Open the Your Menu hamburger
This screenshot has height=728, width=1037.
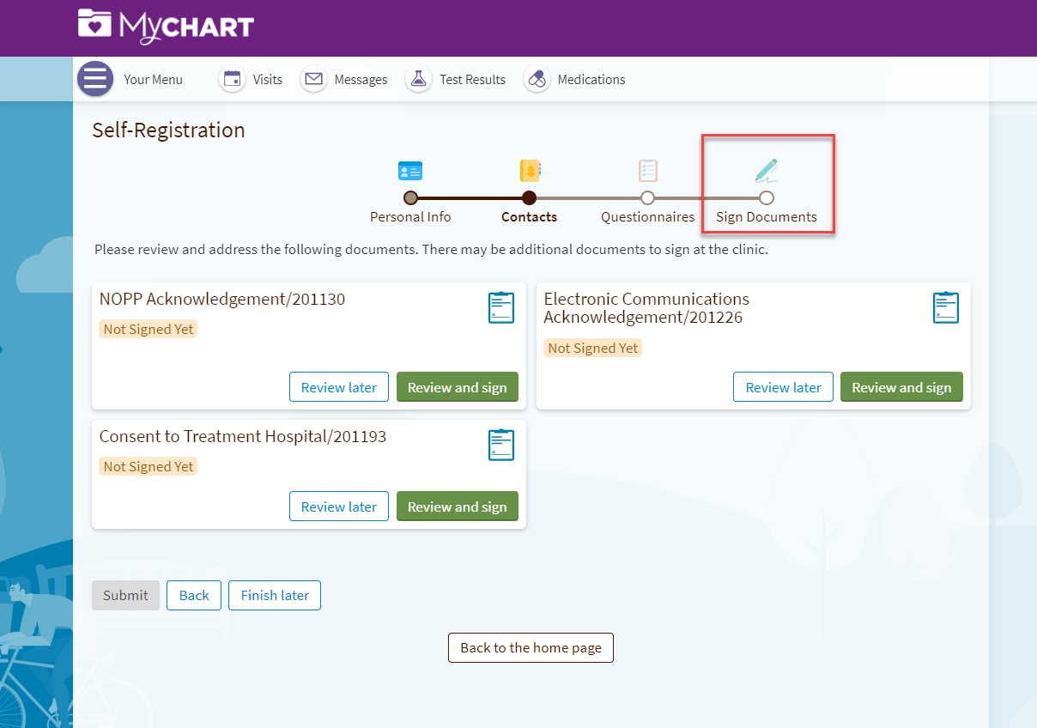coord(95,78)
